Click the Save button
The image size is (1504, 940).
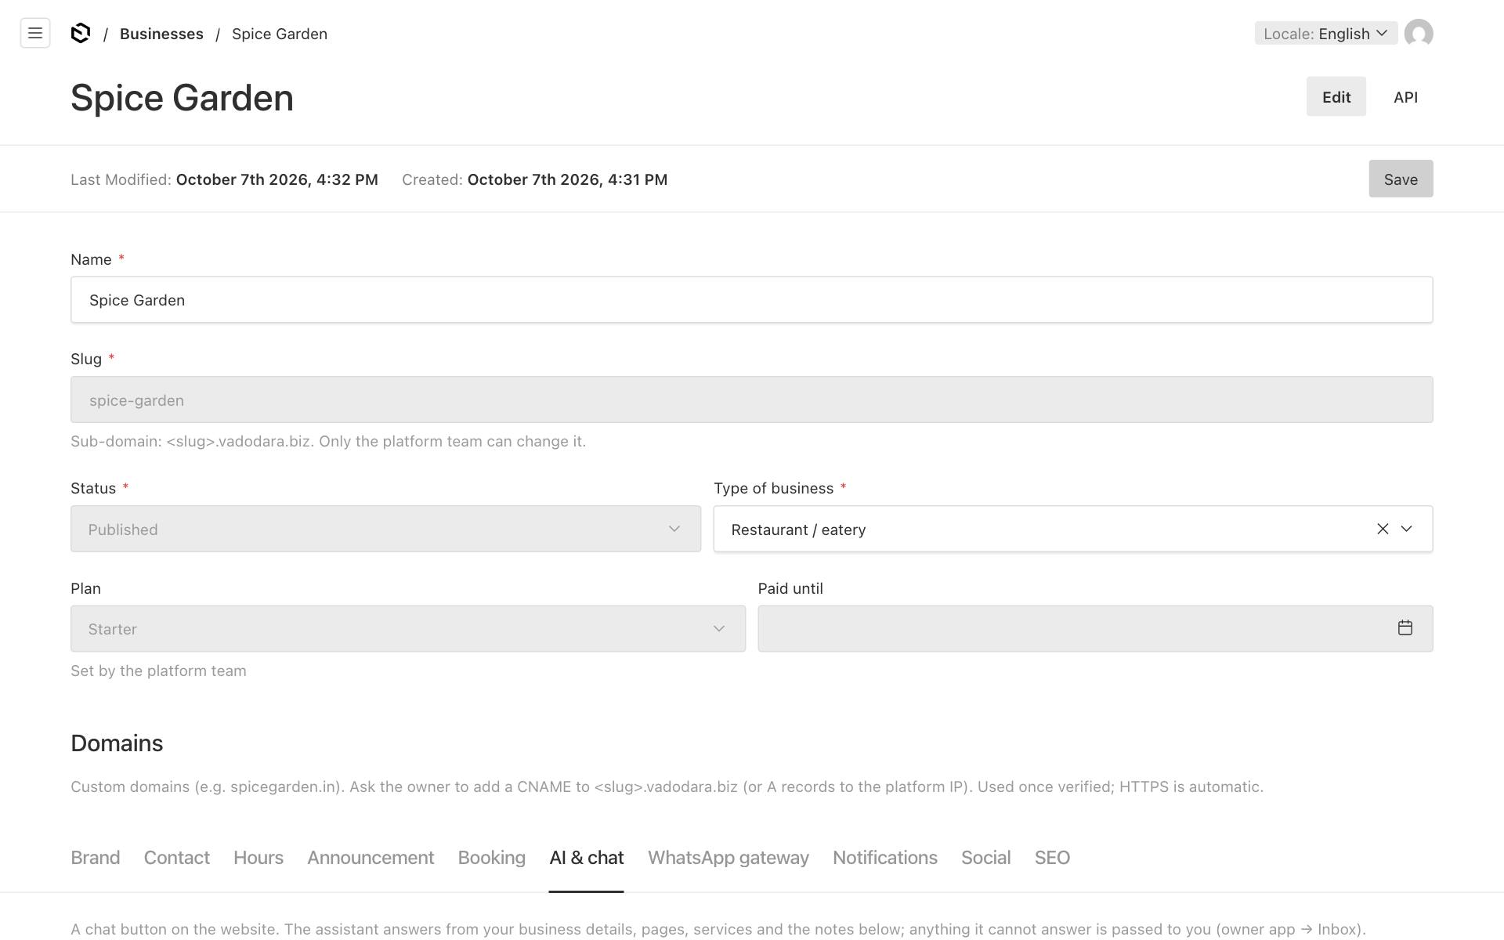[1401, 179]
